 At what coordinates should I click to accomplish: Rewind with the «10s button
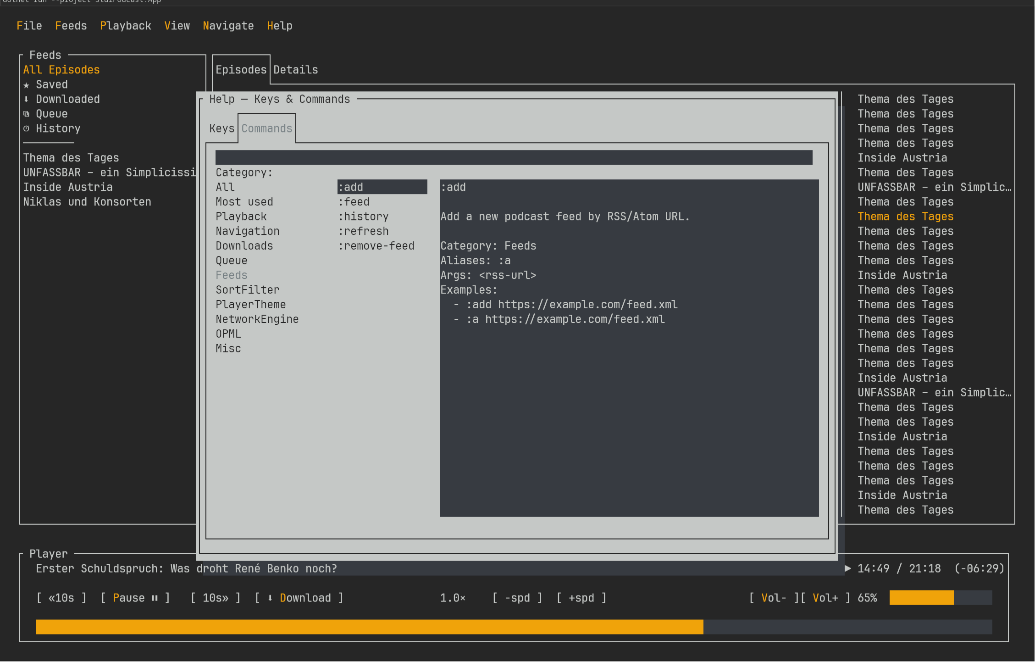61,598
